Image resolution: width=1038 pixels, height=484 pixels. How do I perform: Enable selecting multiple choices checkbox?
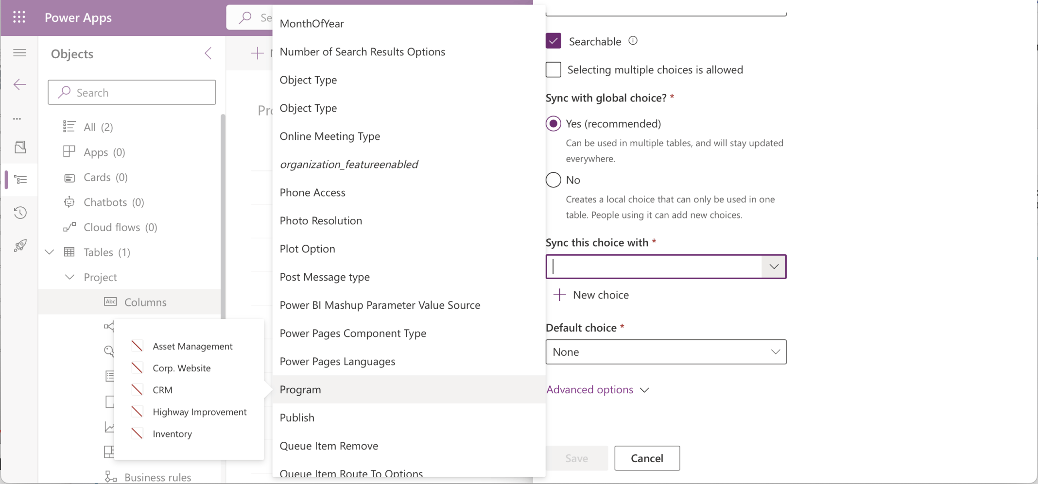(554, 70)
